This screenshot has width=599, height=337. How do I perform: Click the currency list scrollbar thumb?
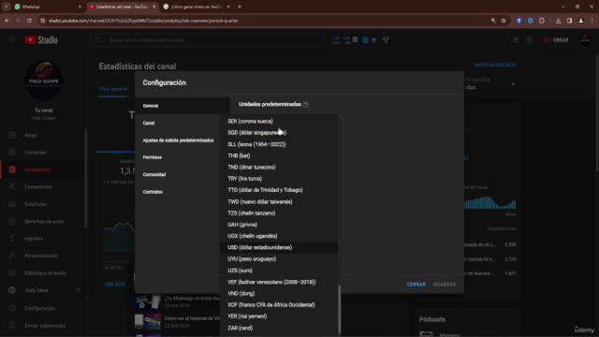(x=339, y=310)
